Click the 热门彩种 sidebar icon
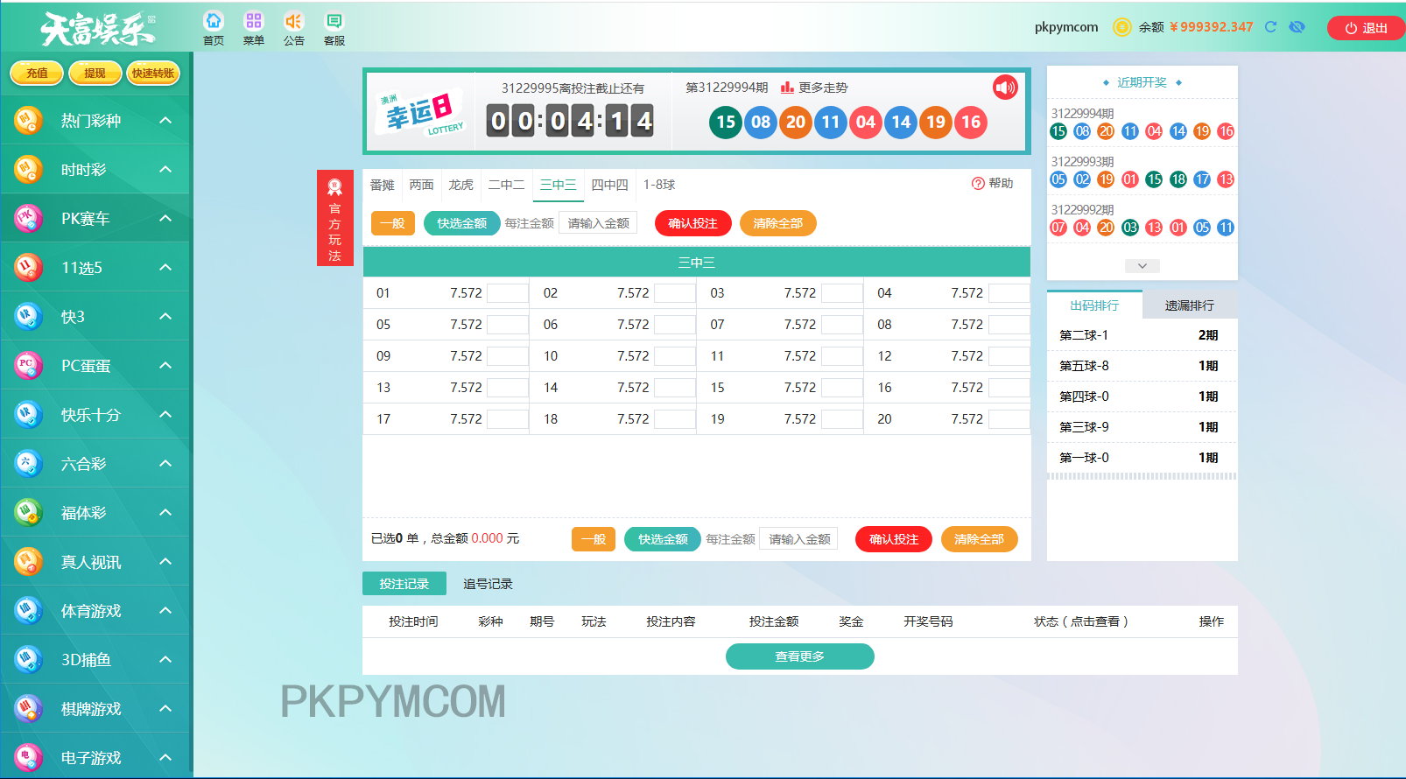This screenshot has height=779, width=1406. coord(28,120)
